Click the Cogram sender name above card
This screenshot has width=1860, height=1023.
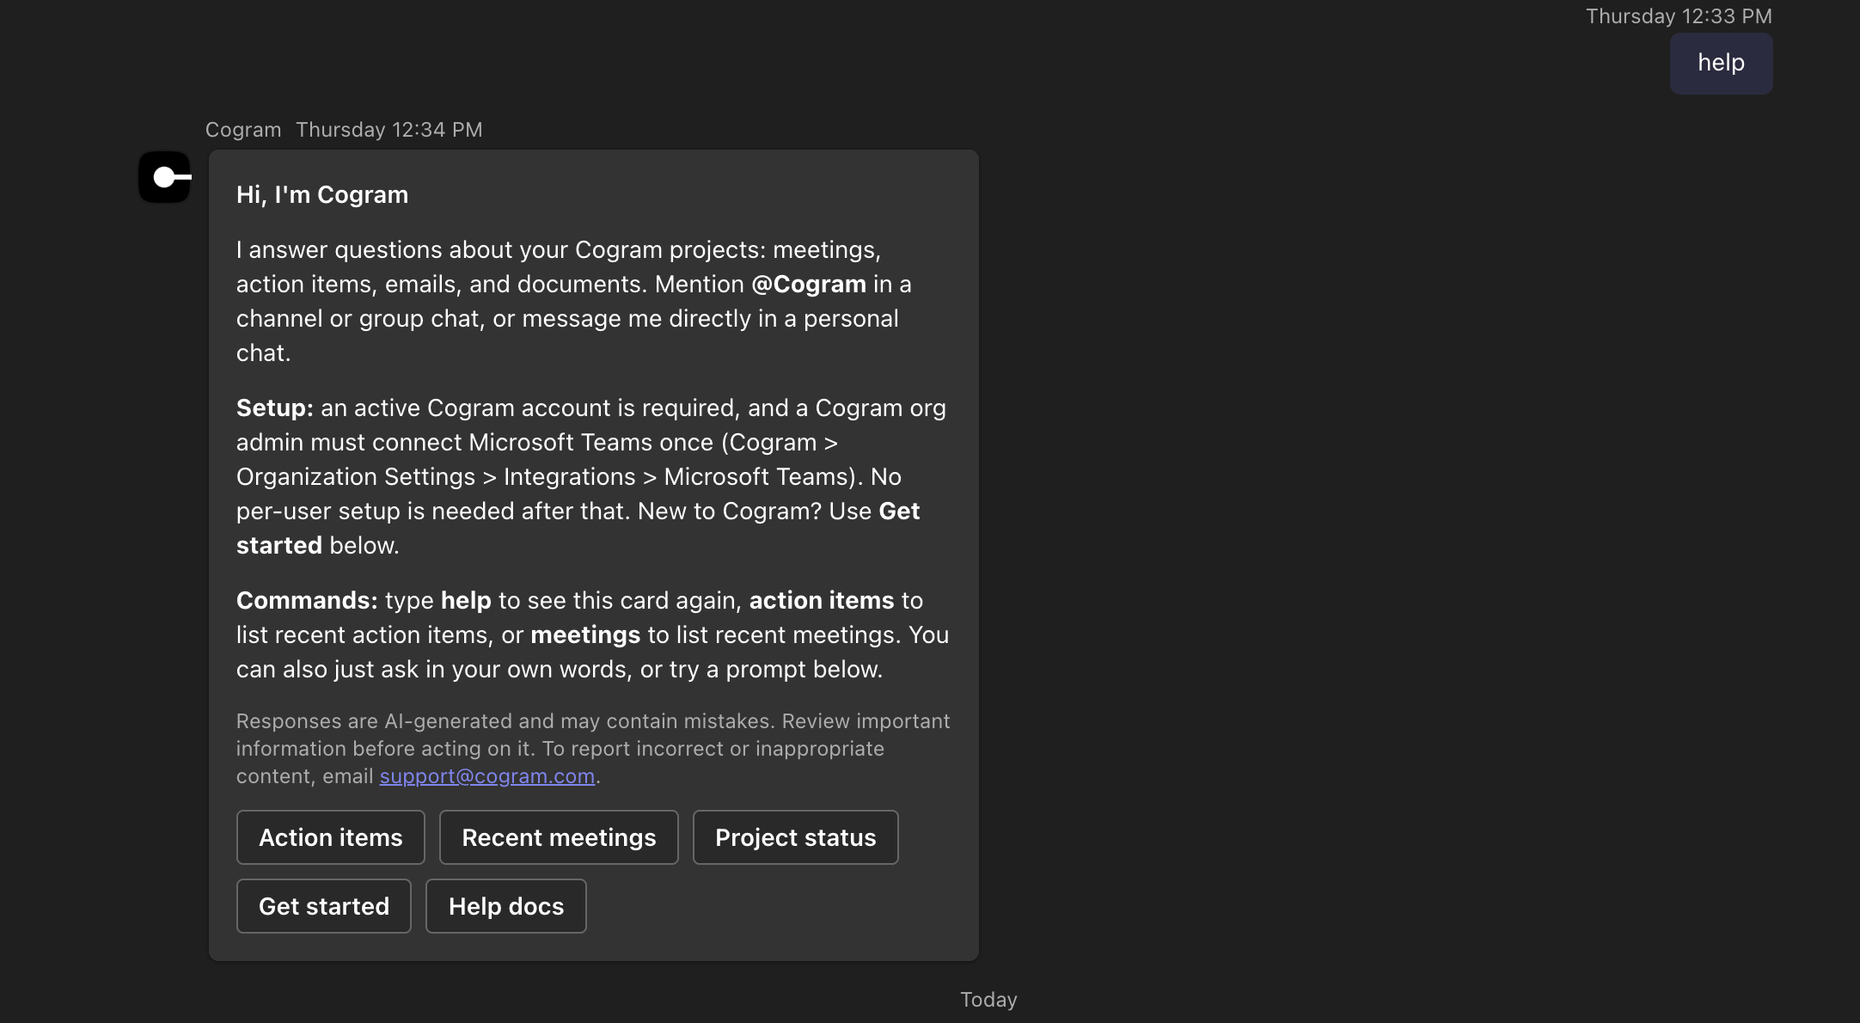[x=243, y=130]
